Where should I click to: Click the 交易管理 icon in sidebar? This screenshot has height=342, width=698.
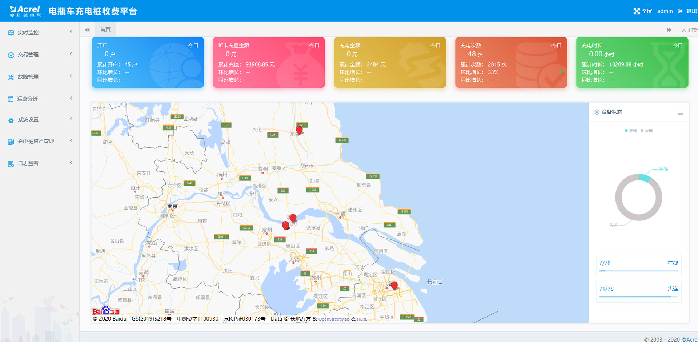coord(11,55)
